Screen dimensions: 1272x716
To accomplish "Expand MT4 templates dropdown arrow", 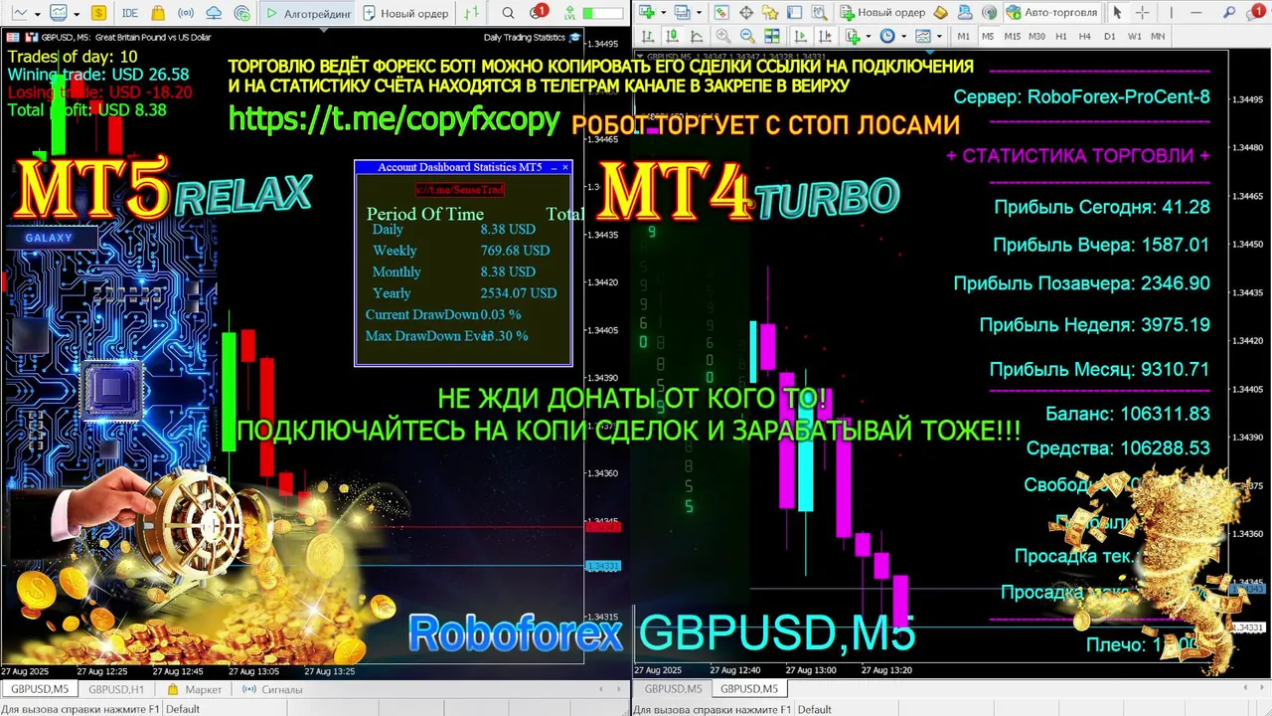I will click(x=939, y=37).
